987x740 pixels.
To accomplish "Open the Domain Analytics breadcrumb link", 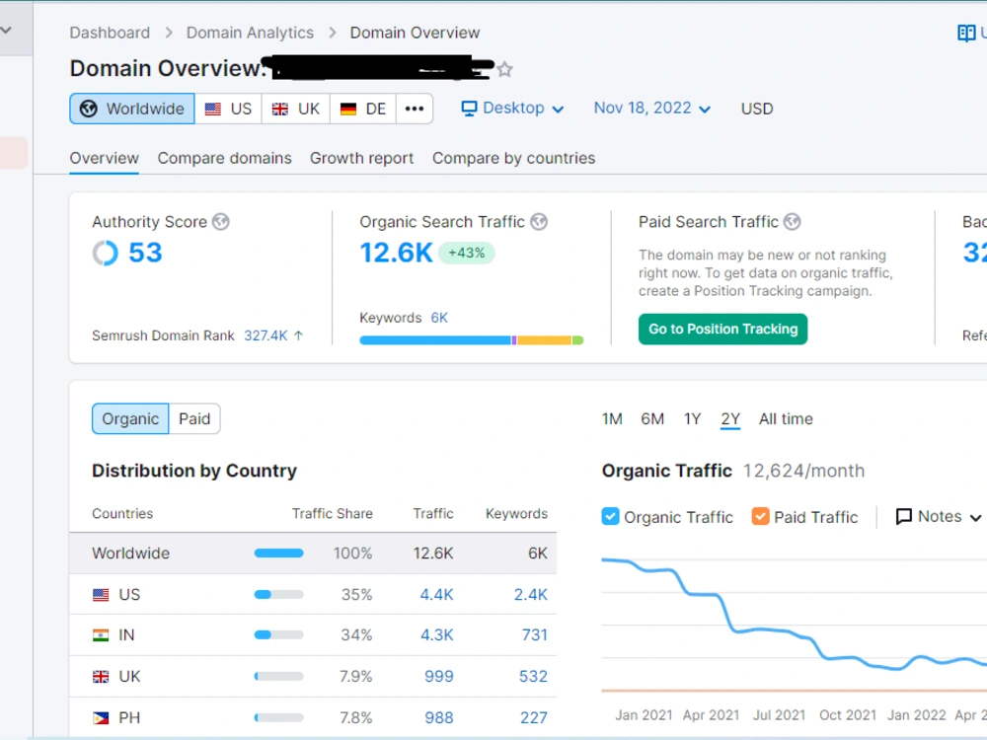I will [x=250, y=33].
